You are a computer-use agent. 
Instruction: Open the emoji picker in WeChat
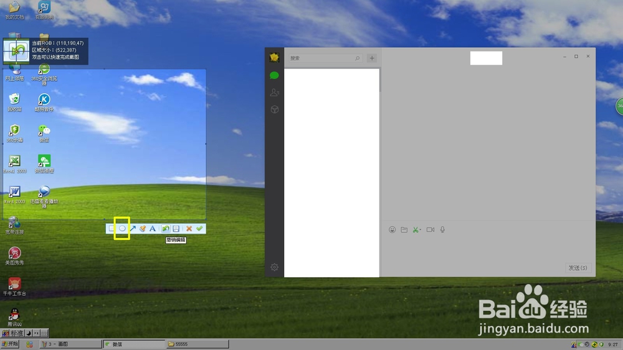392,229
